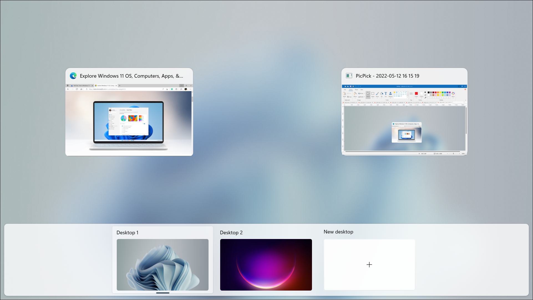Select the Desktop 1 wallpaper thumbnail
The height and width of the screenshot is (300, 533).
coord(163,265)
